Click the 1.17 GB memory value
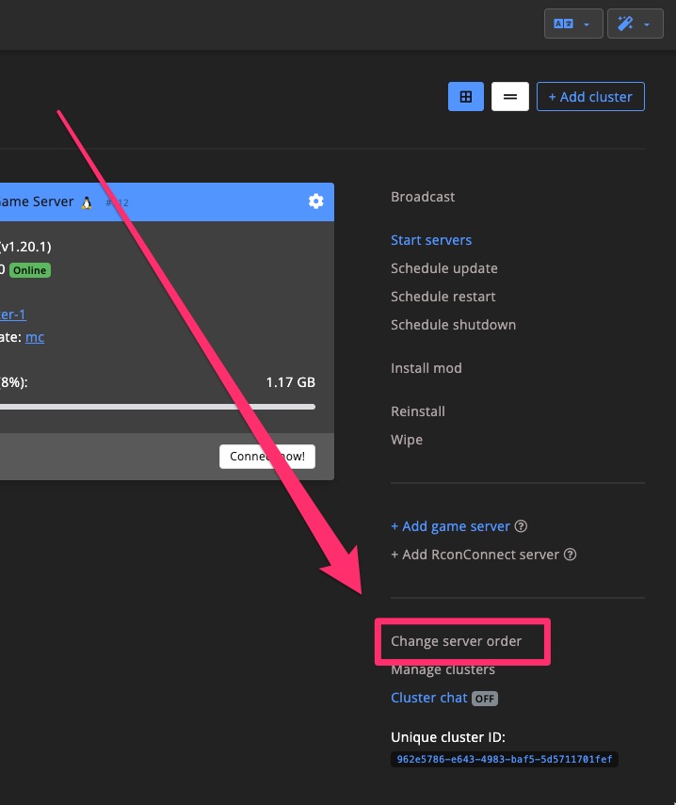Viewport: 676px width, 805px height. click(291, 382)
